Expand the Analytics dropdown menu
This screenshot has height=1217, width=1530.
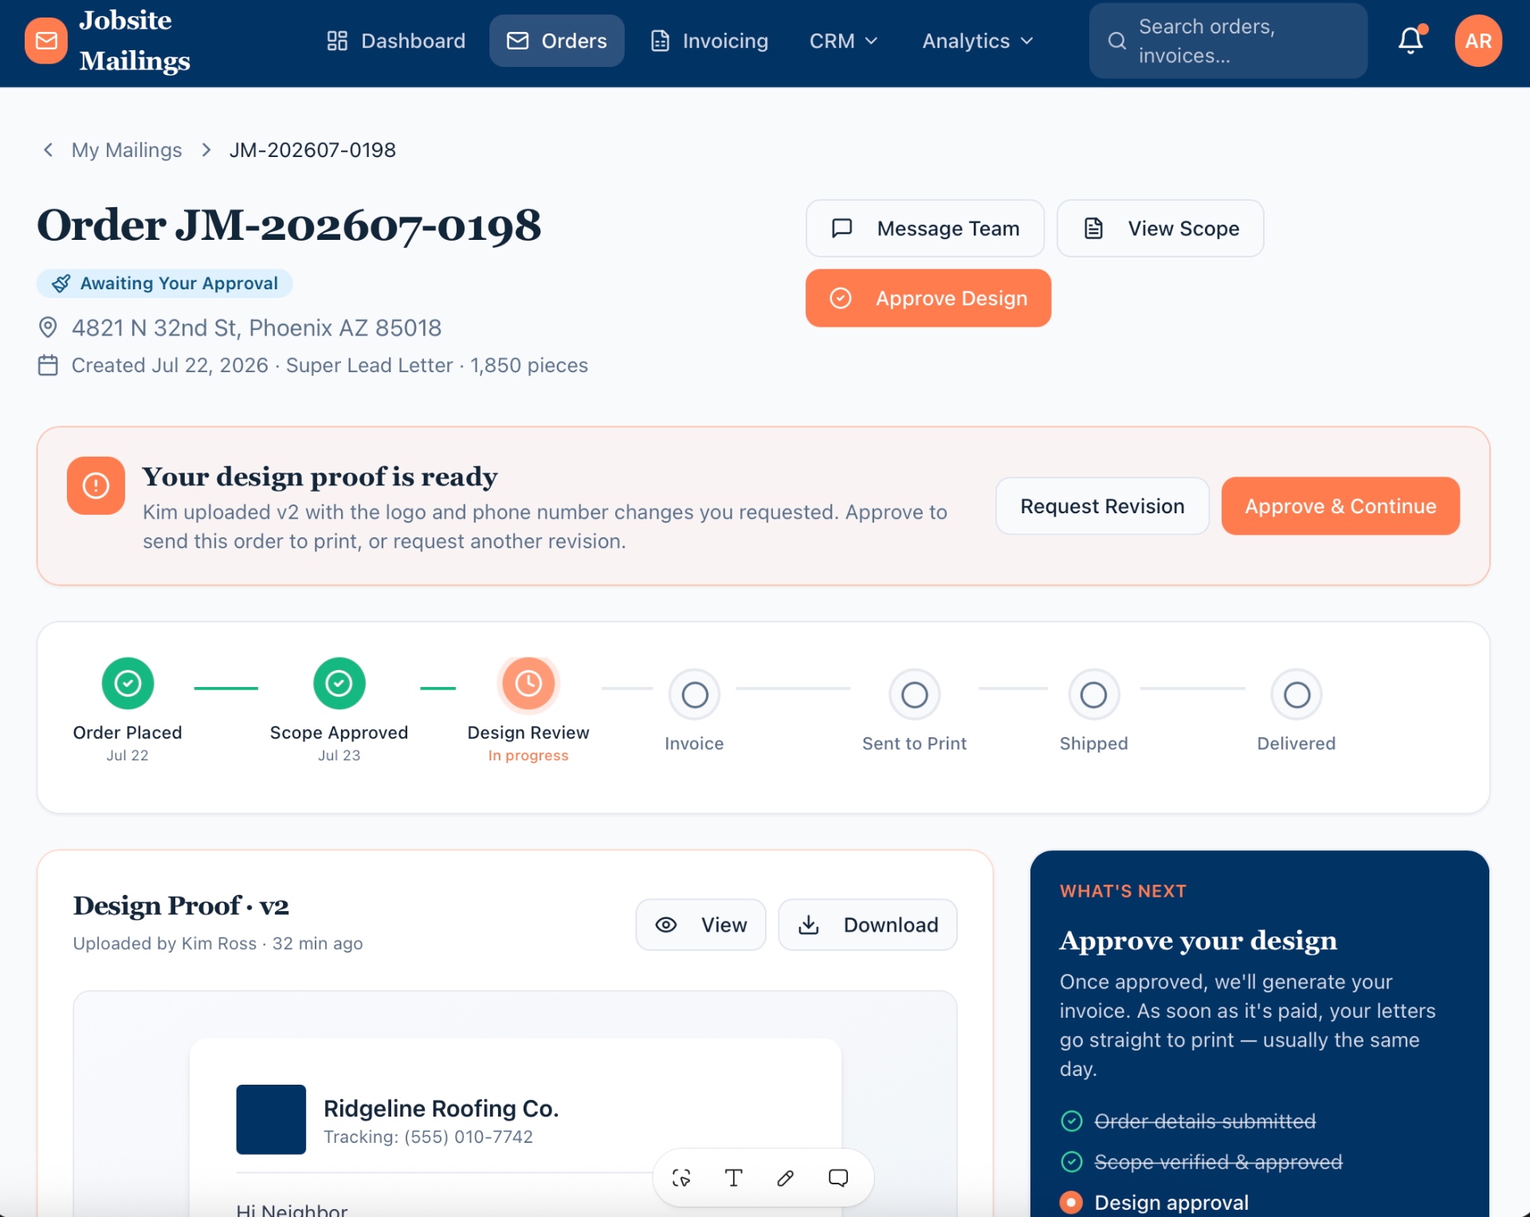pyautogui.click(x=978, y=41)
